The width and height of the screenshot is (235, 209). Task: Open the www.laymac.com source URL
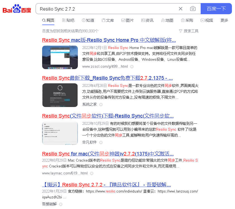coord(65,173)
